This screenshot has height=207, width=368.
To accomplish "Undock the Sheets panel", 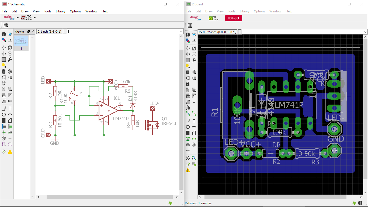I will click(x=29, y=32).
